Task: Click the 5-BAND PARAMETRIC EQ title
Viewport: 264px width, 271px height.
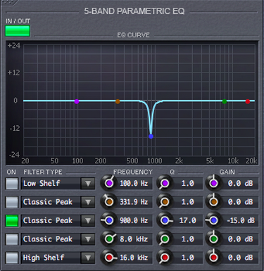Action: tap(134, 11)
